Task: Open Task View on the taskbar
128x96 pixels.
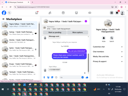Action: [x=8, y=89]
